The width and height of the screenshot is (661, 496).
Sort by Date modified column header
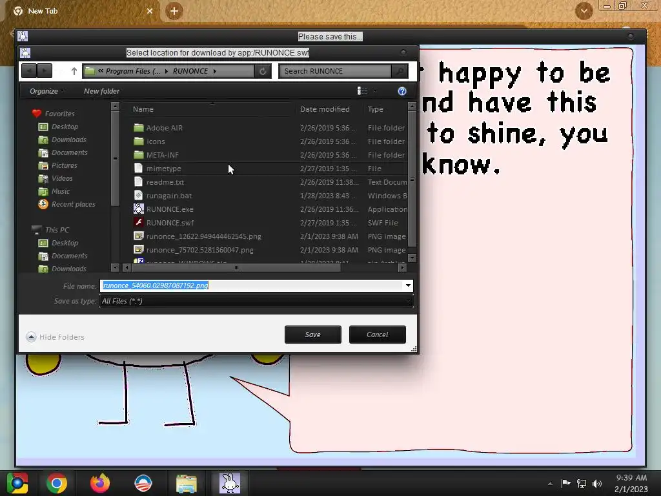pyautogui.click(x=325, y=109)
